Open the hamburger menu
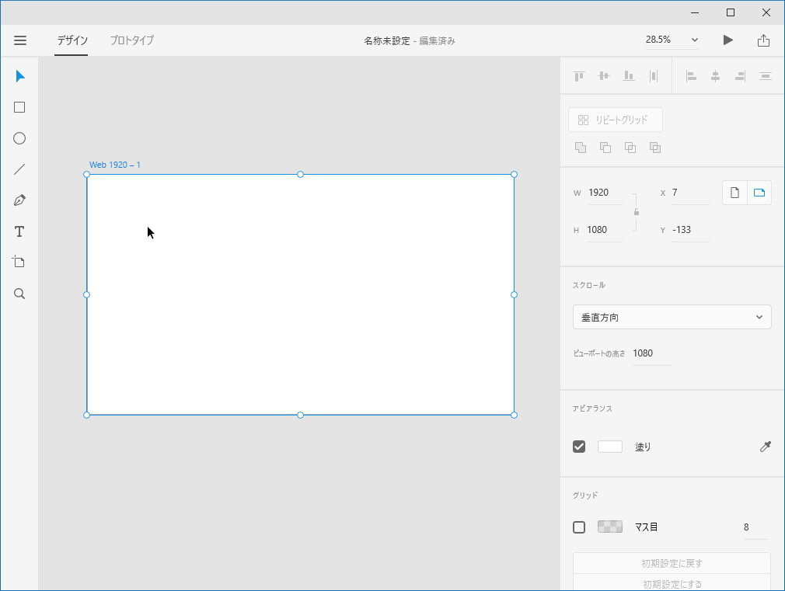This screenshot has width=785, height=591. [x=20, y=40]
